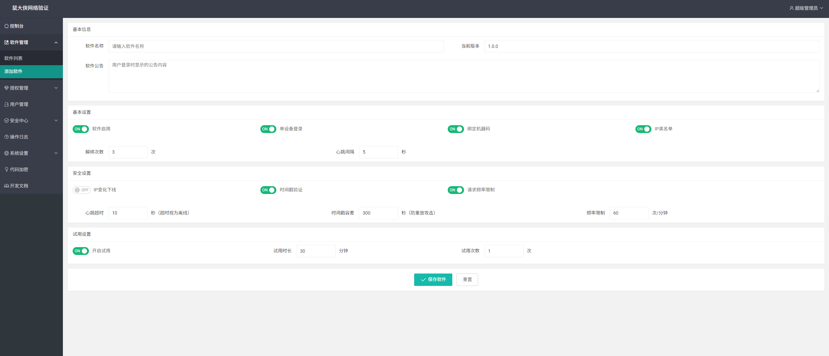Disable the 软件启用 switch

(80, 129)
